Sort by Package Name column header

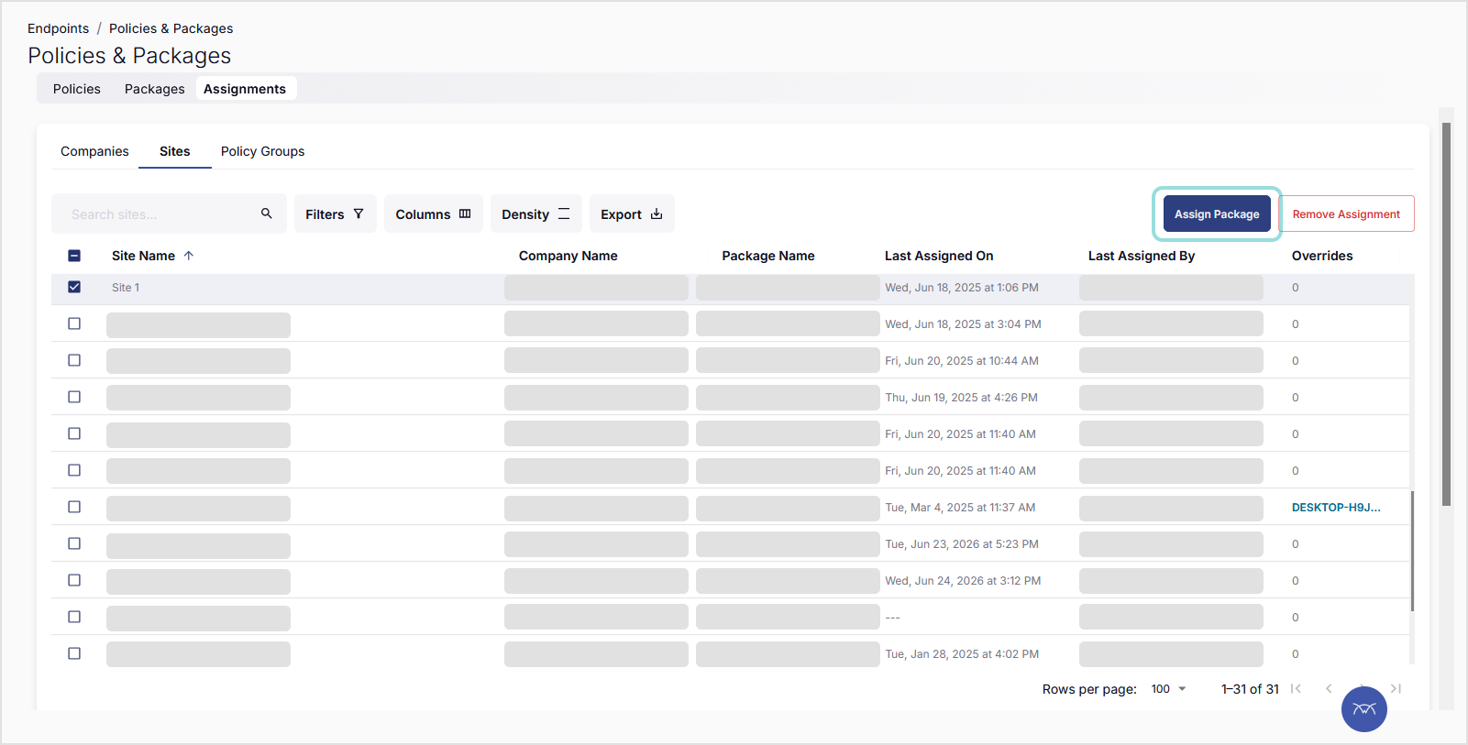pyautogui.click(x=768, y=256)
